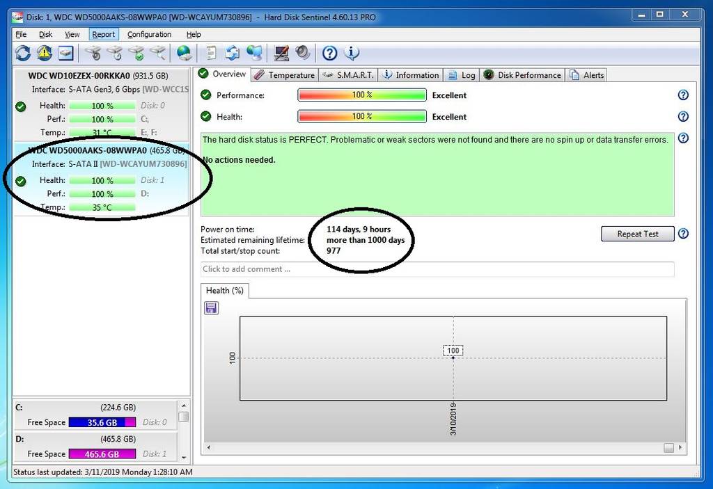Click the globe with monitor network icon
The height and width of the screenshot is (489, 713).
(x=255, y=53)
